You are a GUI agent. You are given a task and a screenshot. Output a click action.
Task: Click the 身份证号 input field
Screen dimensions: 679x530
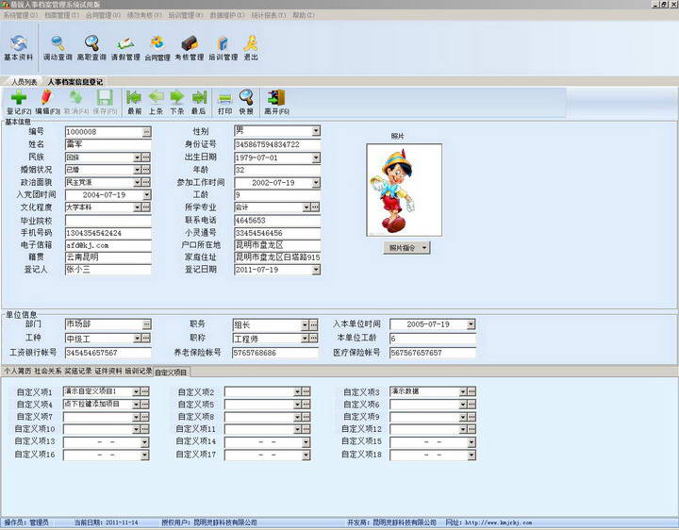click(x=277, y=144)
